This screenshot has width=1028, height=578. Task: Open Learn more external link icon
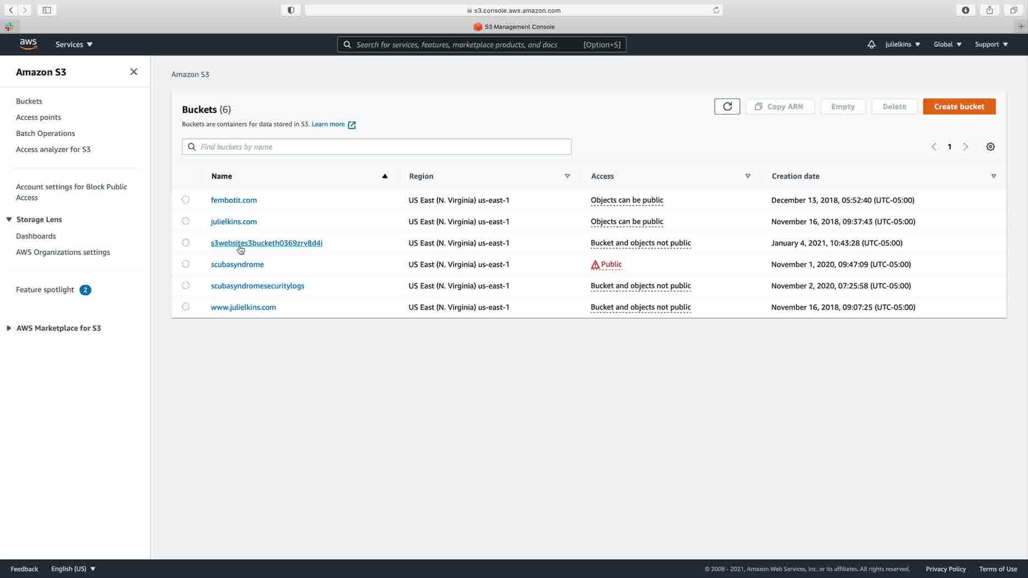(351, 125)
